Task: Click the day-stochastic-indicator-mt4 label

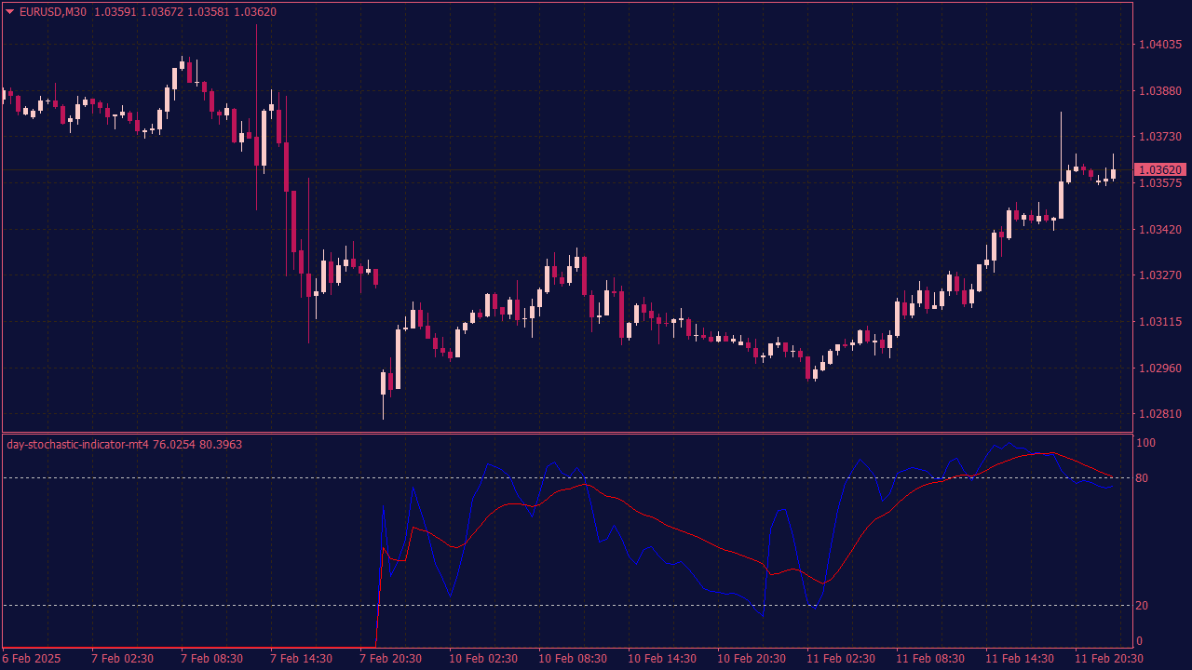Action: tap(77, 445)
